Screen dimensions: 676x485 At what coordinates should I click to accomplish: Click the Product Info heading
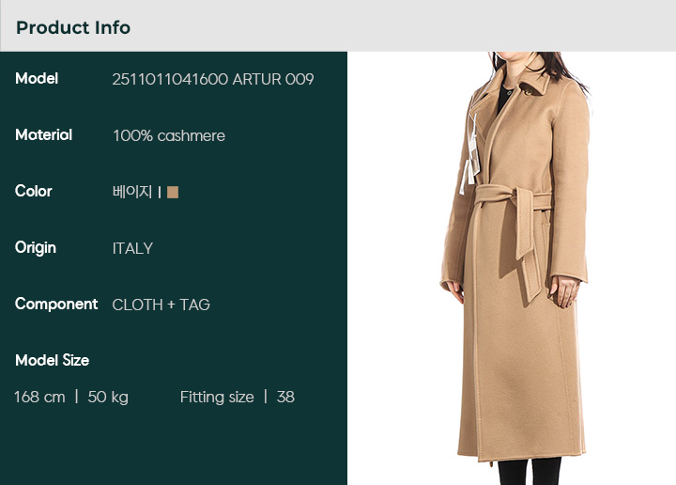[73, 27]
